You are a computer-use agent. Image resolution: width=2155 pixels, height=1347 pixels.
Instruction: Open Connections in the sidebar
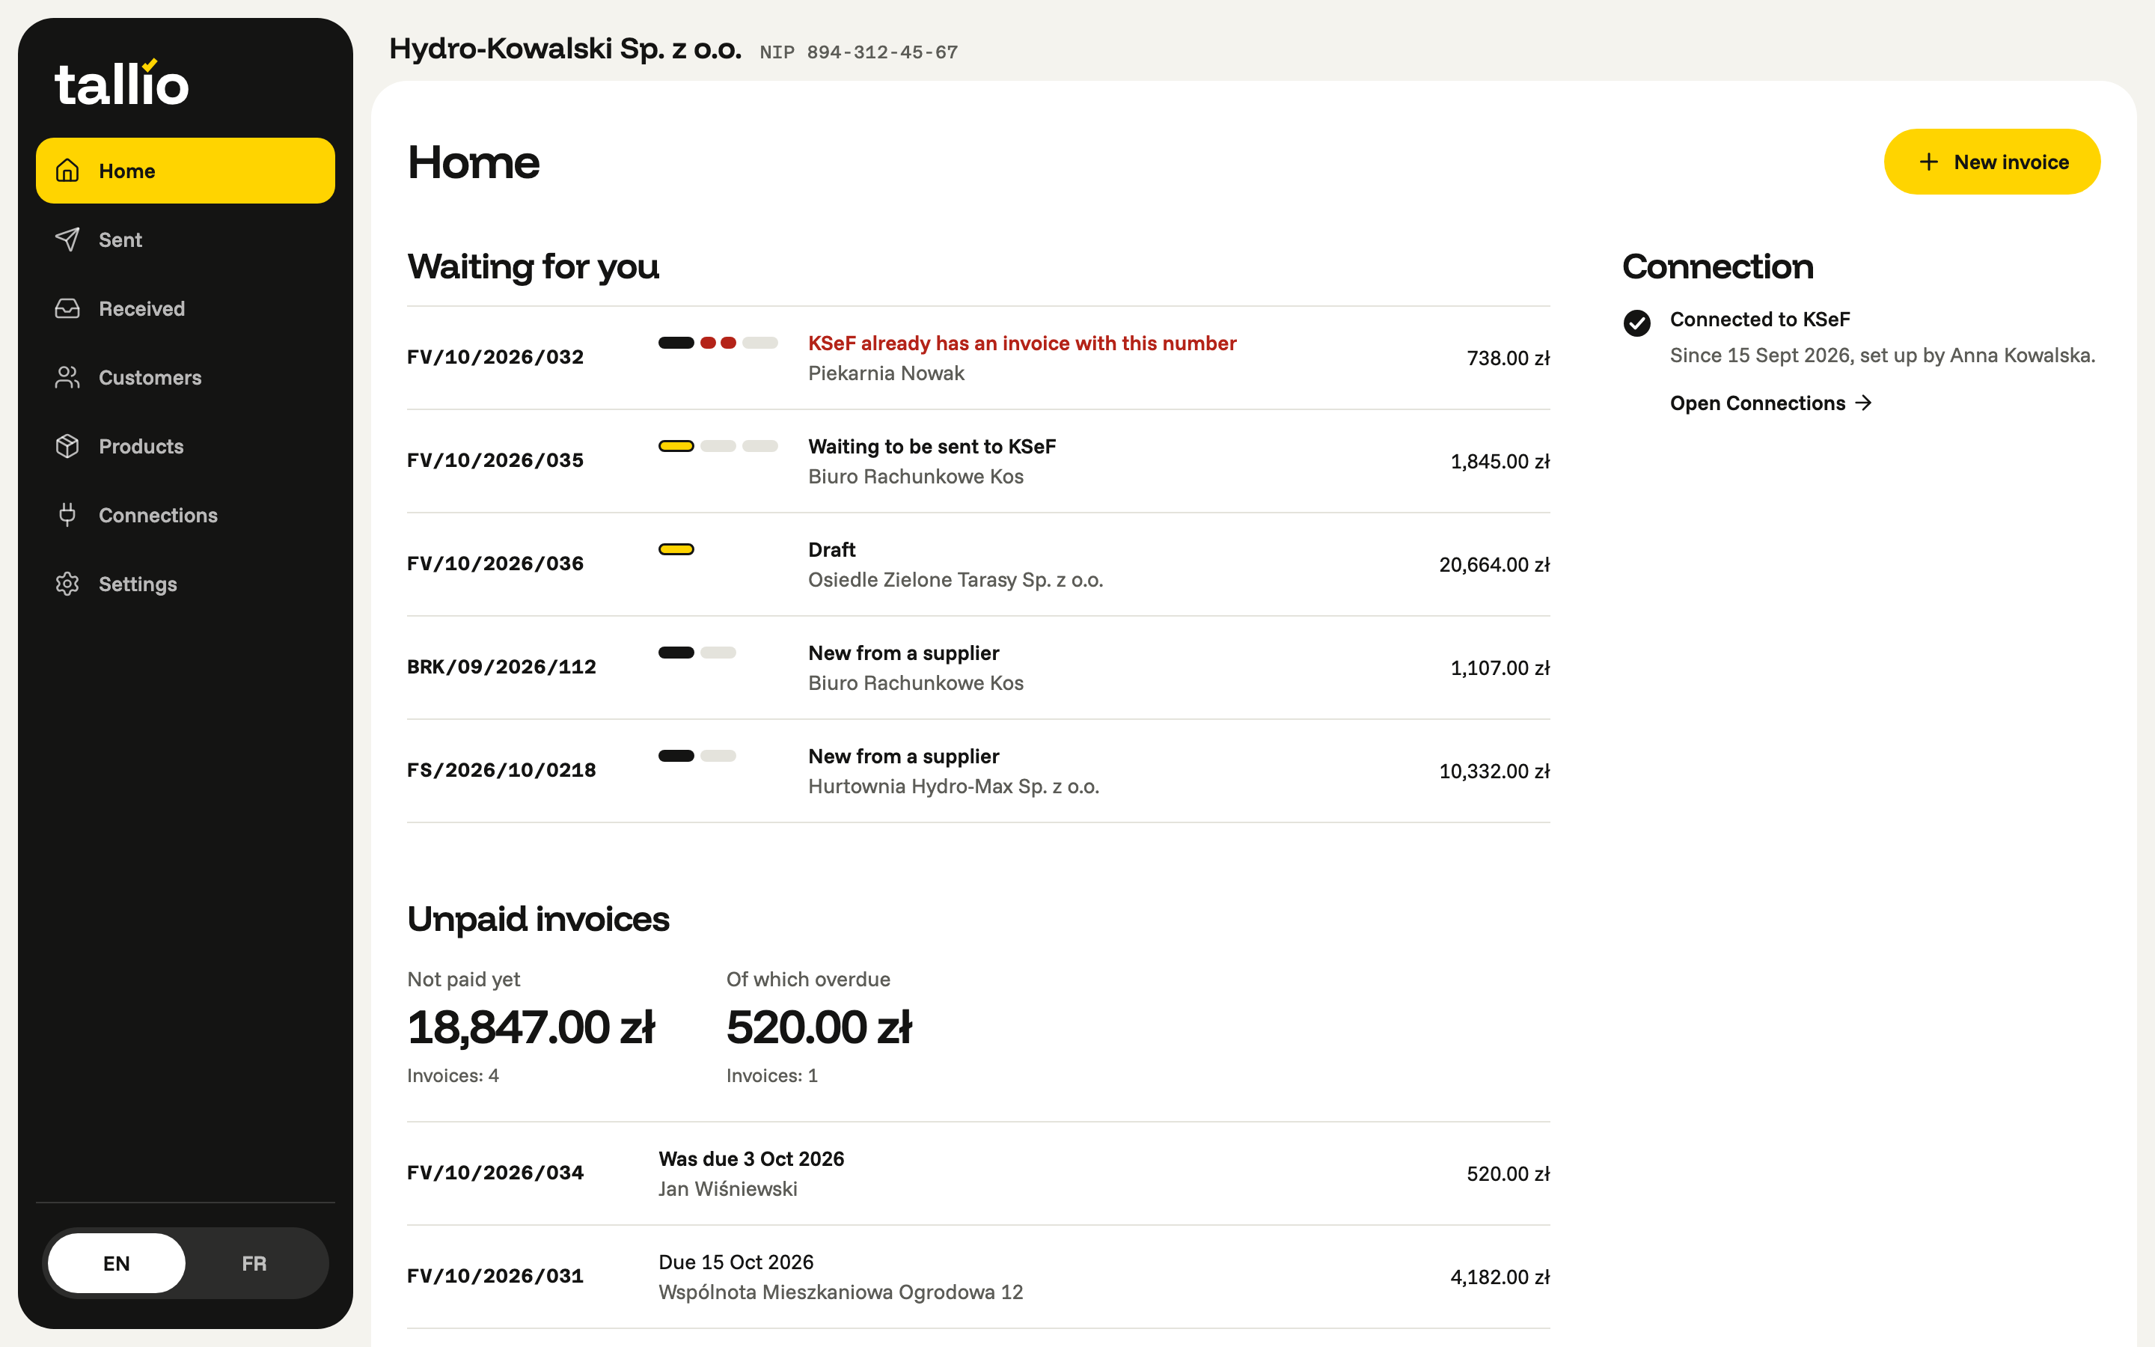[186, 515]
